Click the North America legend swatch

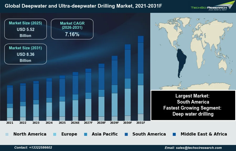click(7, 134)
